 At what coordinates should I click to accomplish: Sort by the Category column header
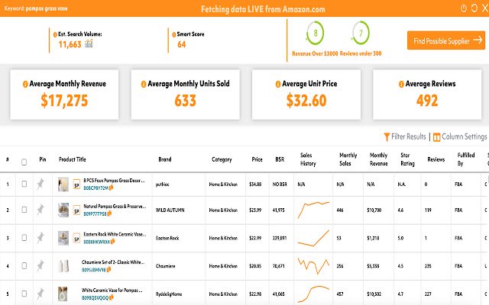pyautogui.click(x=222, y=159)
